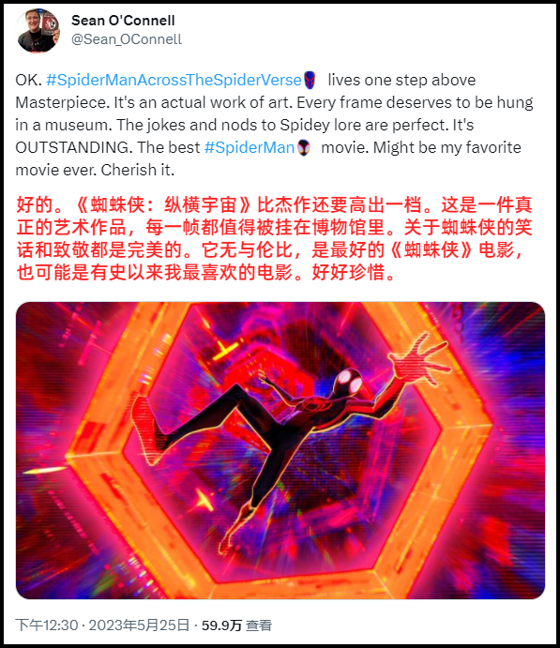Click the Spider-Man 2099 mask emoji icon
This screenshot has height=648, width=560.
310,80
